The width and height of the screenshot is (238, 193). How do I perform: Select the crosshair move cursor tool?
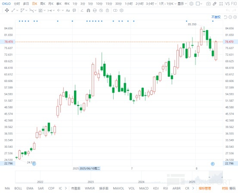pyautogui.click(x=7, y=10)
